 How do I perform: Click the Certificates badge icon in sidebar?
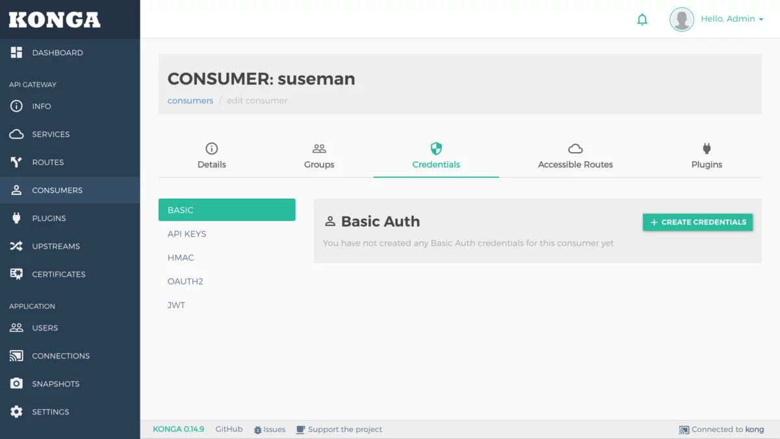16,274
